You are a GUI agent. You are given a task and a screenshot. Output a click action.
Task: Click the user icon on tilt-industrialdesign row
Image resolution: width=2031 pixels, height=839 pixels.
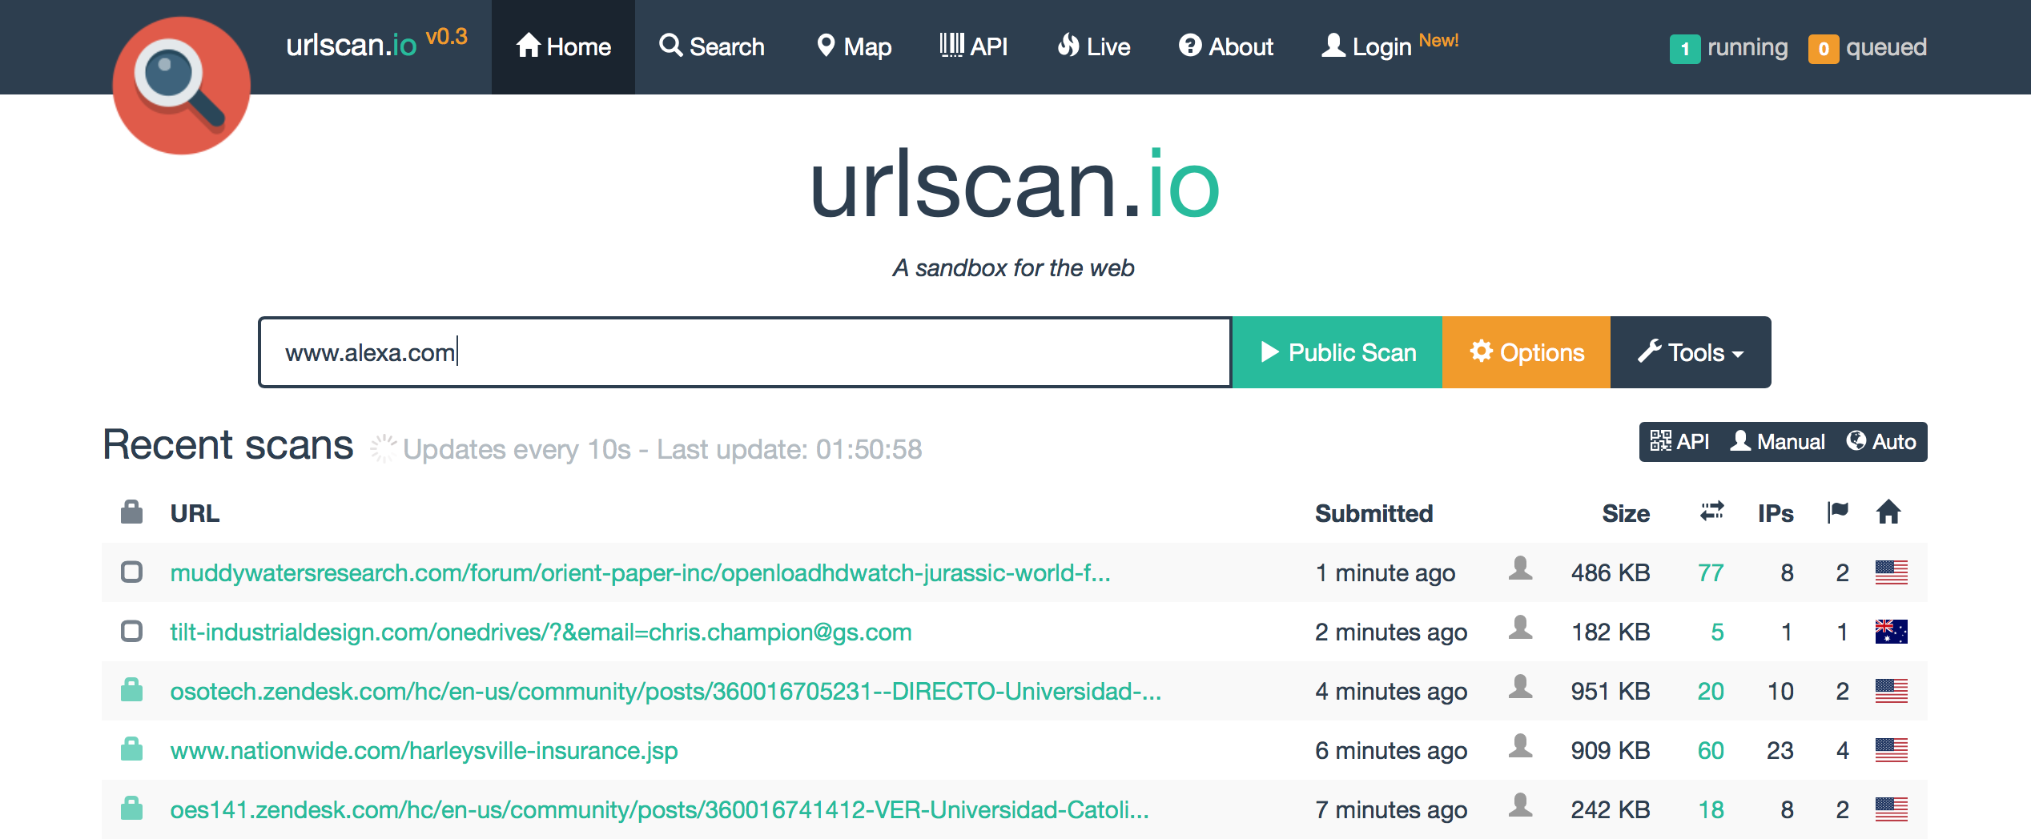[x=1520, y=628]
